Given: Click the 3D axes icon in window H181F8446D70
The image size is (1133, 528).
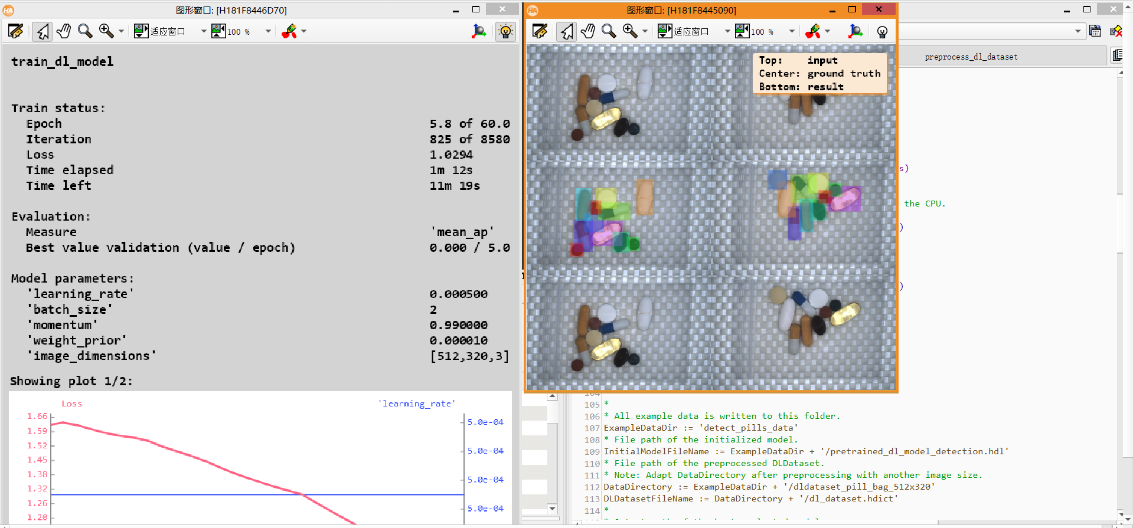Looking at the screenshot, I should click(479, 31).
